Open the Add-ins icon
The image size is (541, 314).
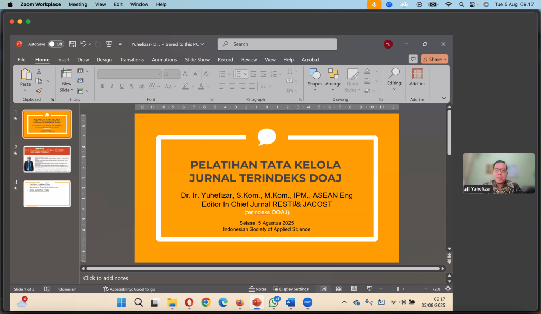pyautogui.click(x=417, y=77)
